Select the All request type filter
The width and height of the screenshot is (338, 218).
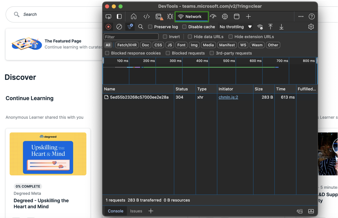click(x=108, y=45)
